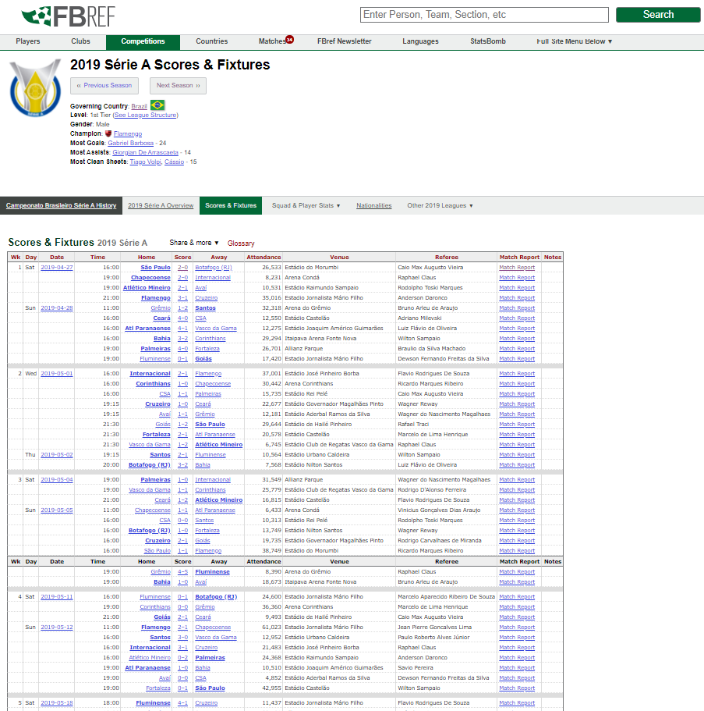
Task: Open 2019 Série A Overview tab
Action: [x=161, y=205]
